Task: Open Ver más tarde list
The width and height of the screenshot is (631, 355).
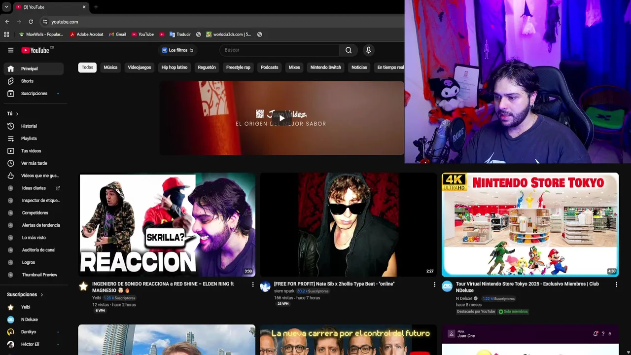Action: 34,163
